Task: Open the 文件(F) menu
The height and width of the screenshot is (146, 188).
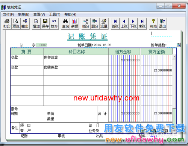Action: click(x=8, y=15)
